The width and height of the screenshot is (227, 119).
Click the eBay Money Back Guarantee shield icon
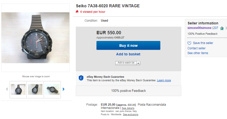pos(81,78)
